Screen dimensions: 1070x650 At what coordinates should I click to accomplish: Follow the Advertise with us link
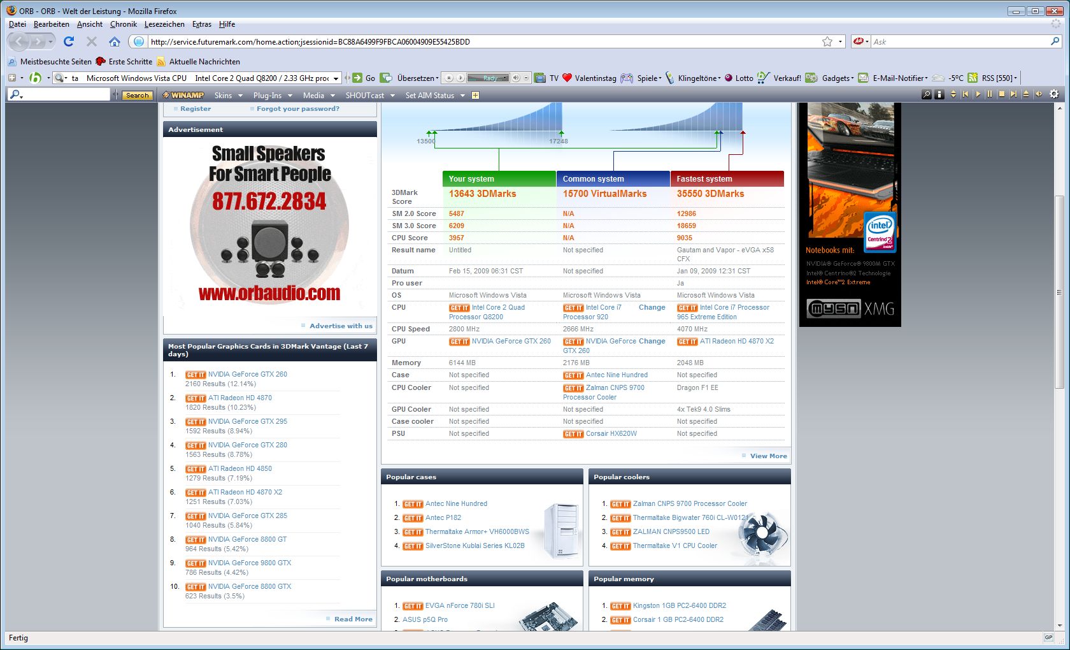341,326
